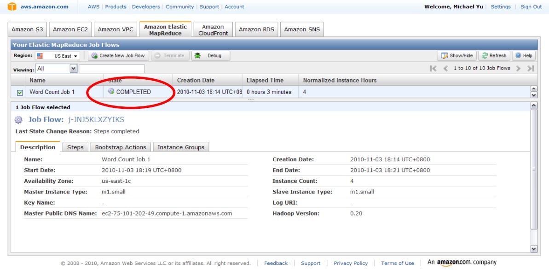Click the filter text field beside Viewing dropdown
549x270 pixels.
[x=112, y=69]
